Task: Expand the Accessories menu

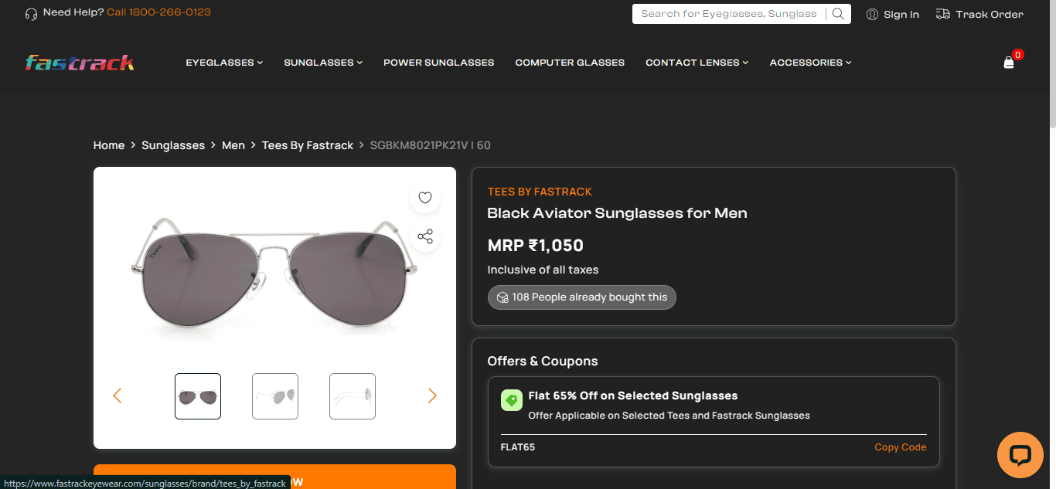Action: pos(810,63)
